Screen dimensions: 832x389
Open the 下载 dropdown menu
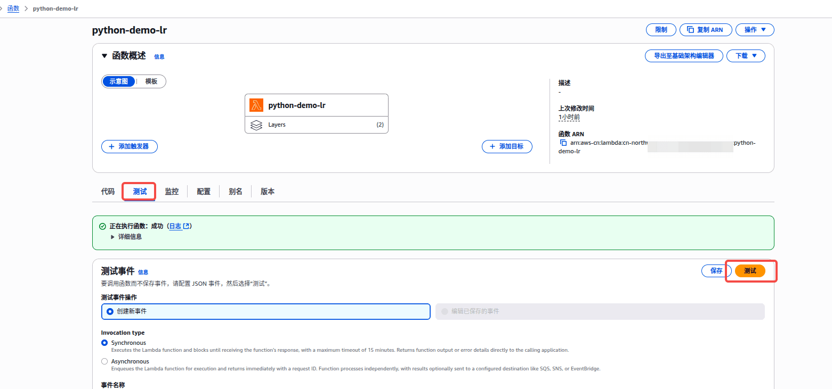(x=746, y=55)
